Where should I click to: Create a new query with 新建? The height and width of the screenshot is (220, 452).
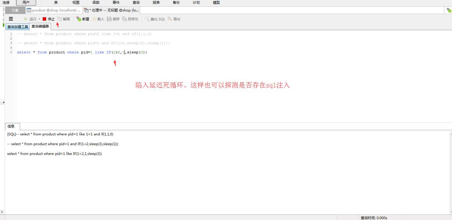point(83,19)
